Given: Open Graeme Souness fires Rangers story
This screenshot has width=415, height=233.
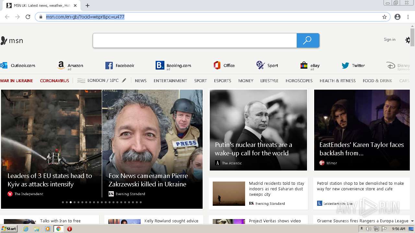Looking at the screenshot, I should 363,221.
